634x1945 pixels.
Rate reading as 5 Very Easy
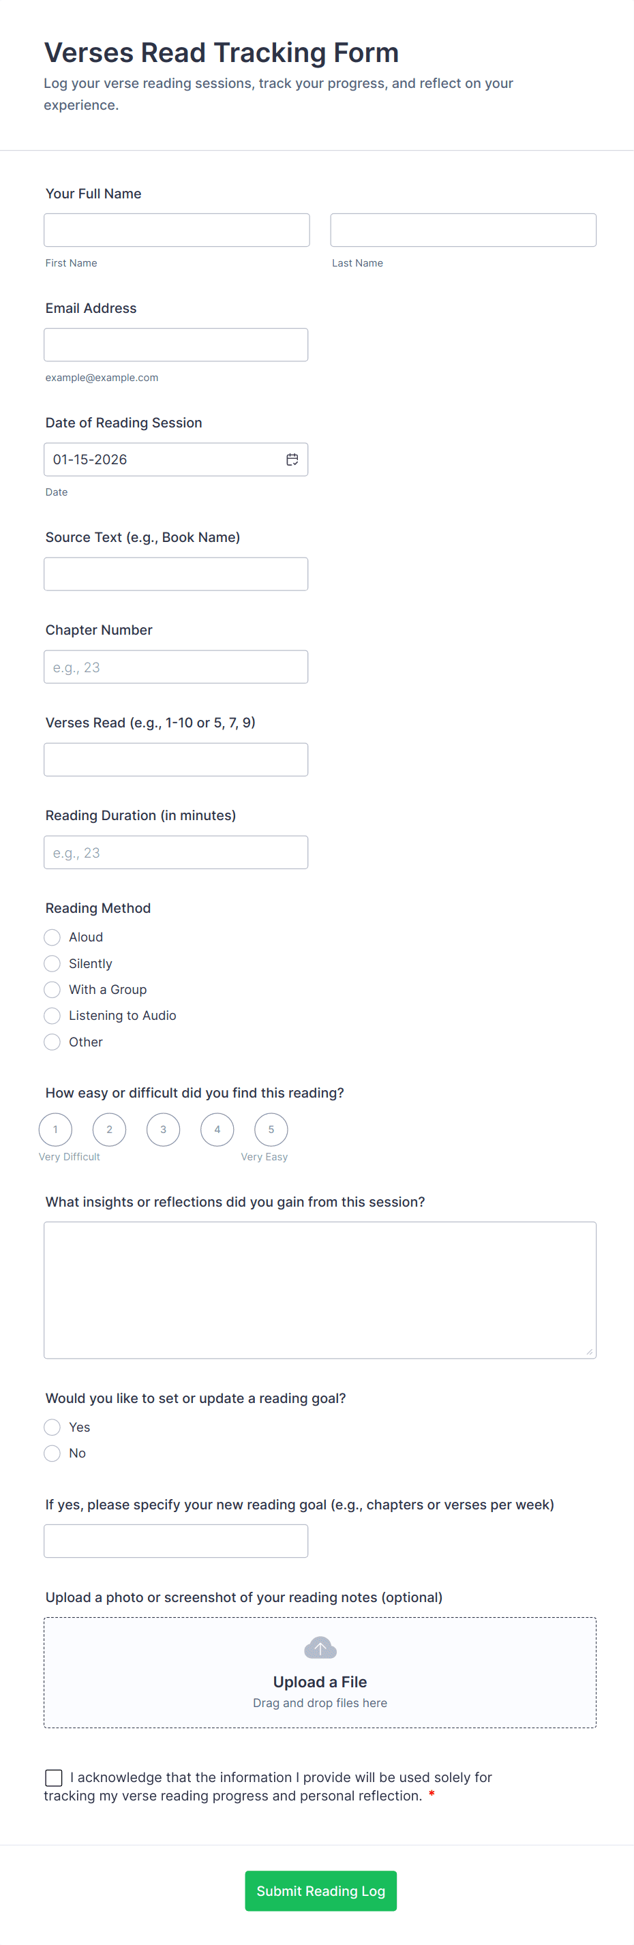pos(271,1130)
